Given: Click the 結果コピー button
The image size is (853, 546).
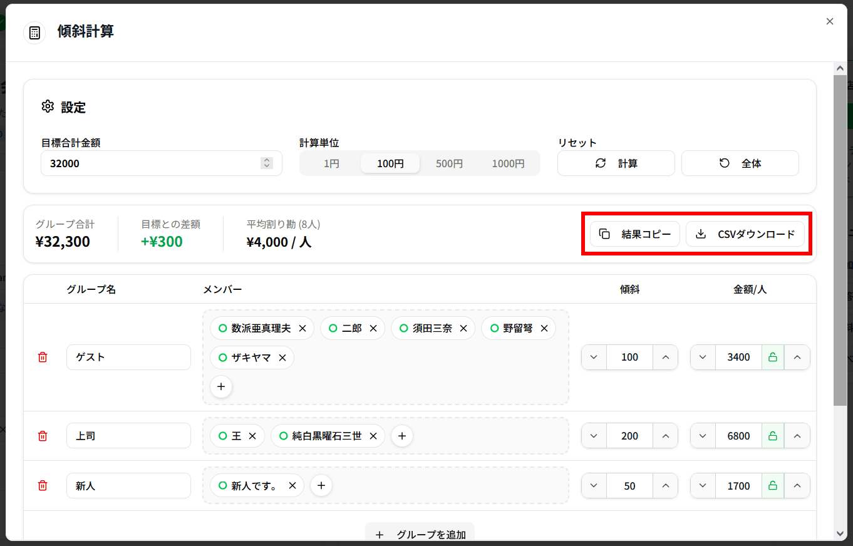Looking at the screenshot, I should 635,234.
